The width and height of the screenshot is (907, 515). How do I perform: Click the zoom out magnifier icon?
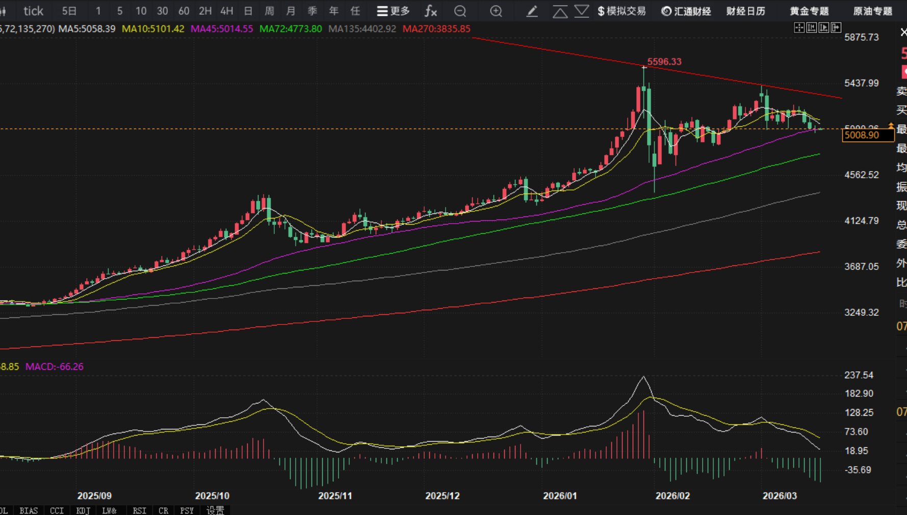tap(460, 11)
